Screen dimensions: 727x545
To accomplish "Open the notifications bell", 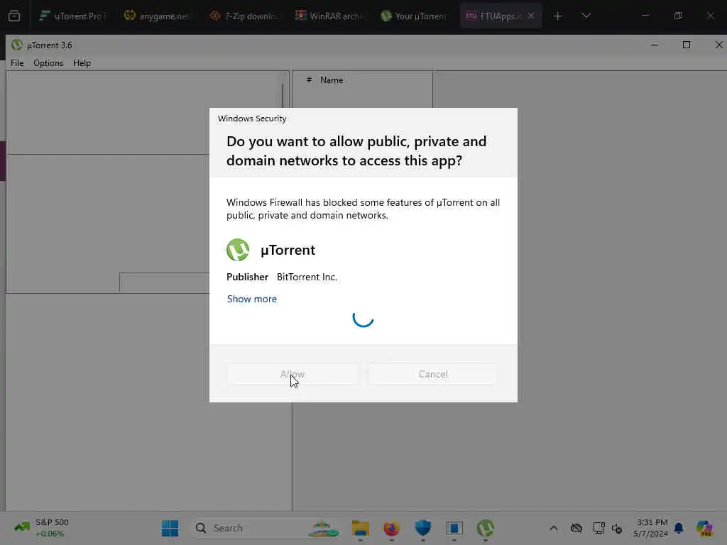I will coord(679,528).
